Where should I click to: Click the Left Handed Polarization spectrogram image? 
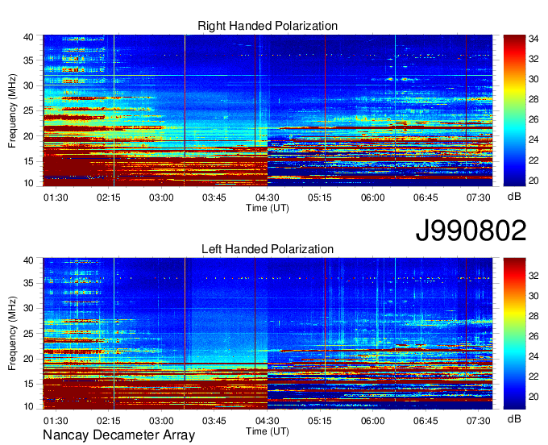pos(268,334)
